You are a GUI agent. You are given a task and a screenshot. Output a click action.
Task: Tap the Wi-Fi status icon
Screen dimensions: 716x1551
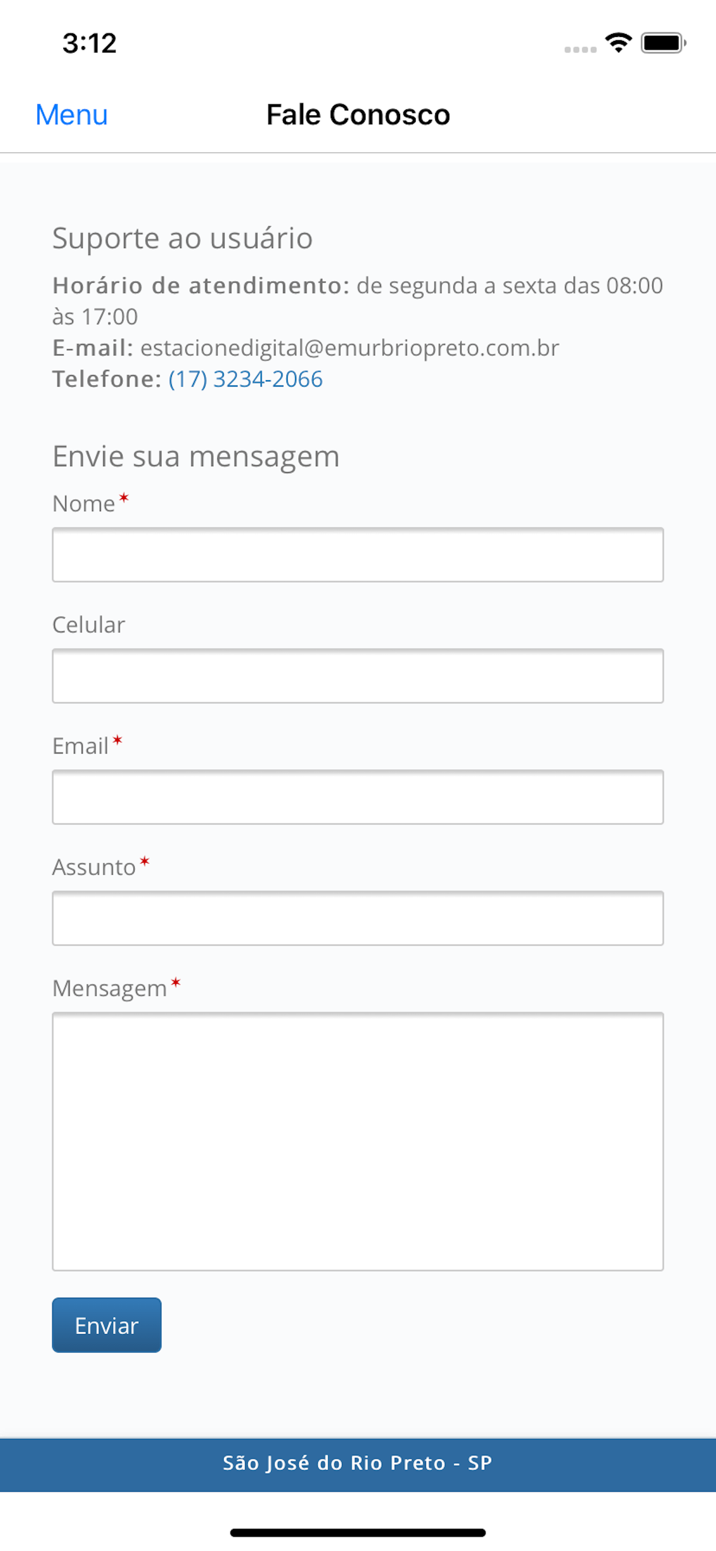tap(619, 43)
